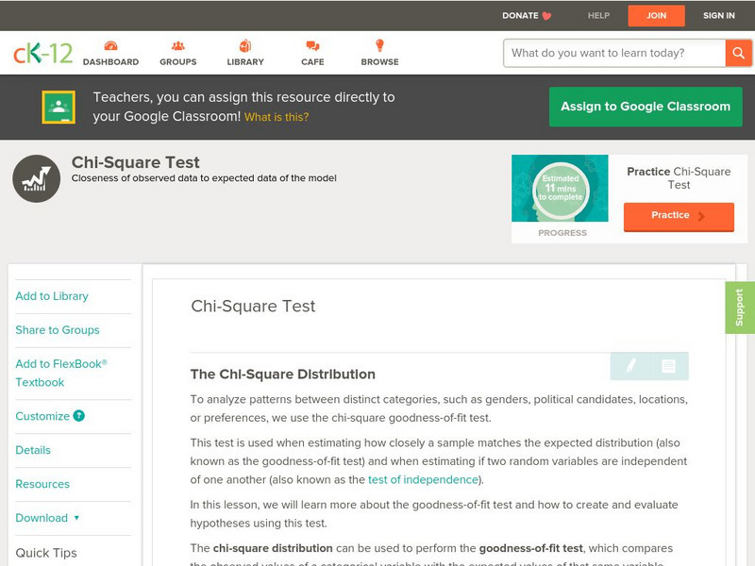Click Assign to Google Classroom button

pyautogui.click(x=646, y=107)
